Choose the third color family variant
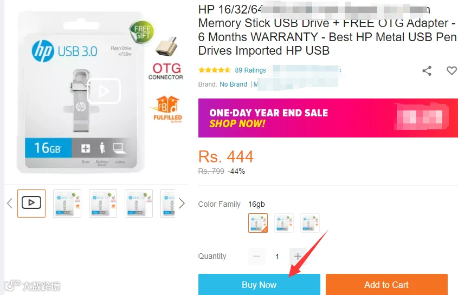Image resolution: width=458 pixels, height=295 pixels. click(x=310, y=223)
